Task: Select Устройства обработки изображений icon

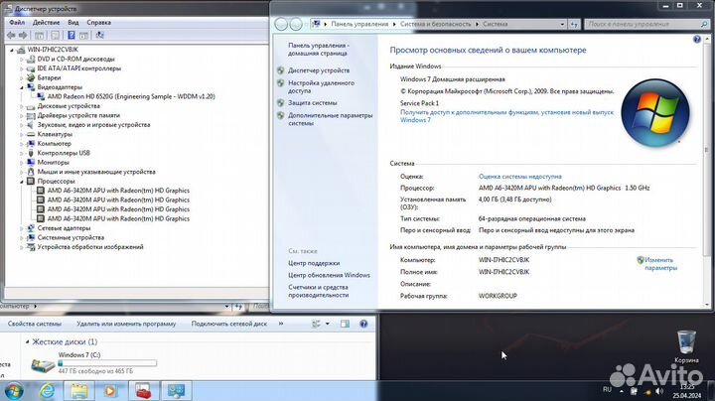Action: [x=31, y=247]
